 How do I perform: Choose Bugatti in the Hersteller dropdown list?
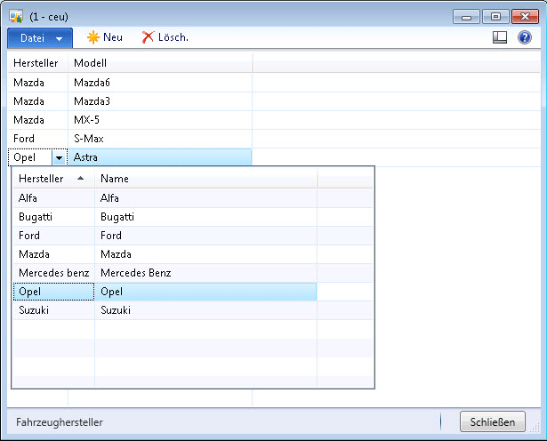(x=53, y=217)
